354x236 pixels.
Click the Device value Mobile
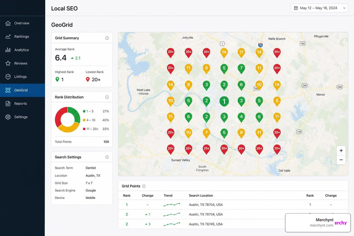[90, 198]
